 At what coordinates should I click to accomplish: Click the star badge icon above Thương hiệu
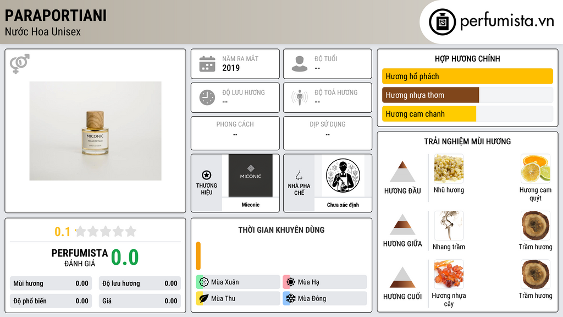pos(207,175)
